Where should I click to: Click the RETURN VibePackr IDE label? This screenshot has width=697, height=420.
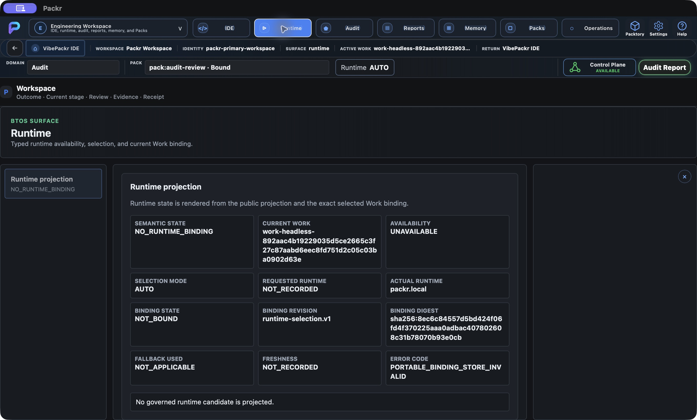coord(510,48)
